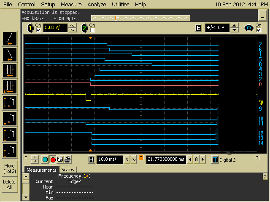Viewport: 270px width, 202px height.
Task: Select the digital channel 14 label
Action: click(x=261, y=143)
